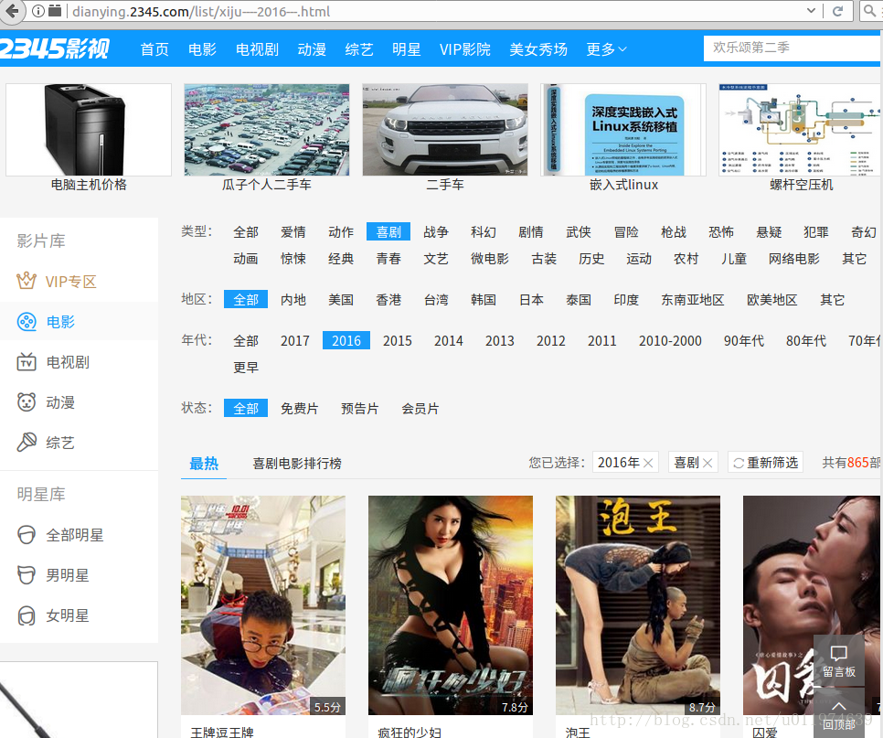This screenshot has height=738, width=883.
Task: Select the highlighted 2016 year filter
Action: [x=346, y=341]
